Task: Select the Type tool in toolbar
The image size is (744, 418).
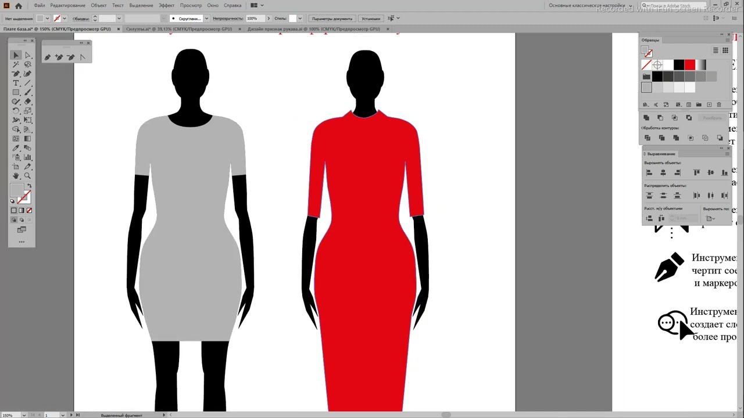Action: point(16,83)
